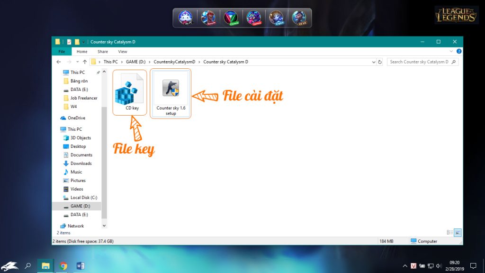The width and height of the screenshot is (485, 273).
Task: Open Word from the taskbar
Action: (81, 265)
